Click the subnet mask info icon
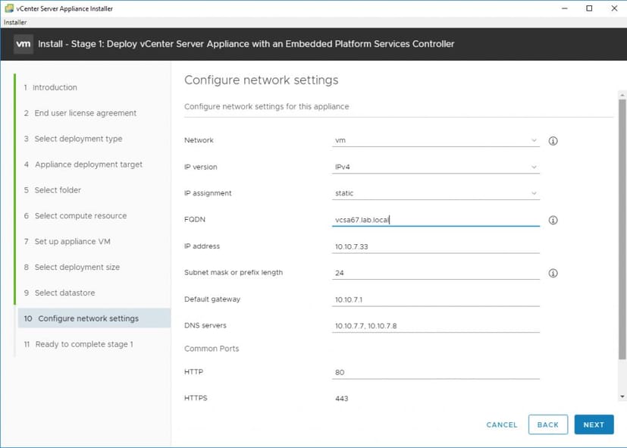This screenshot has height=448, width=627. point(553,273)
